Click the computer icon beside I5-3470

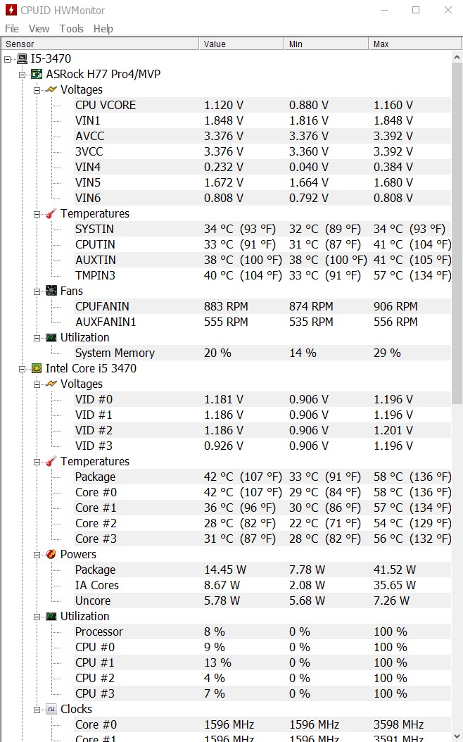tap(22, 58)
